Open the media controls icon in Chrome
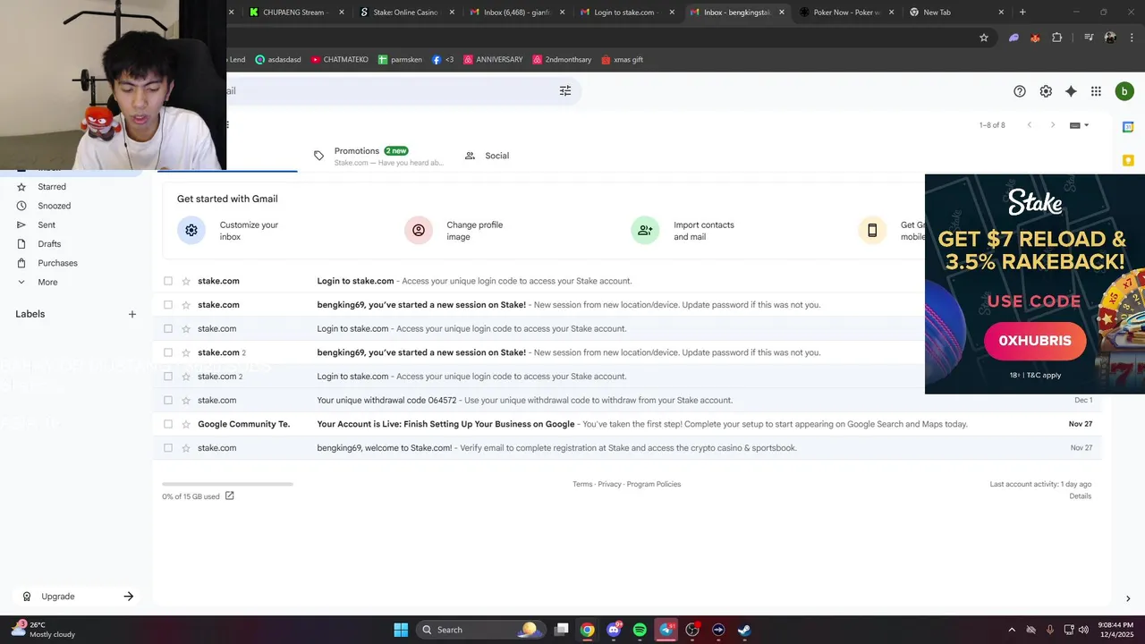Viewport: 1145px width, 644px height. [x=1089, y=38]
